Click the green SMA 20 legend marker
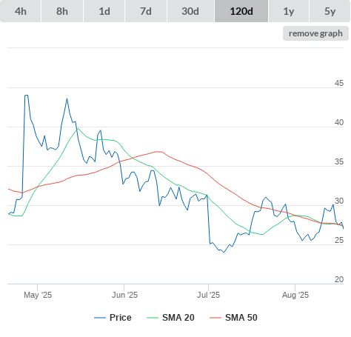 (153, 318)
